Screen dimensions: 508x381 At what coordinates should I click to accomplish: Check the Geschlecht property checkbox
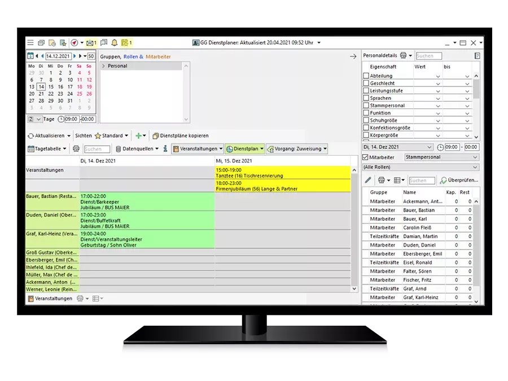tap(365, 83)
